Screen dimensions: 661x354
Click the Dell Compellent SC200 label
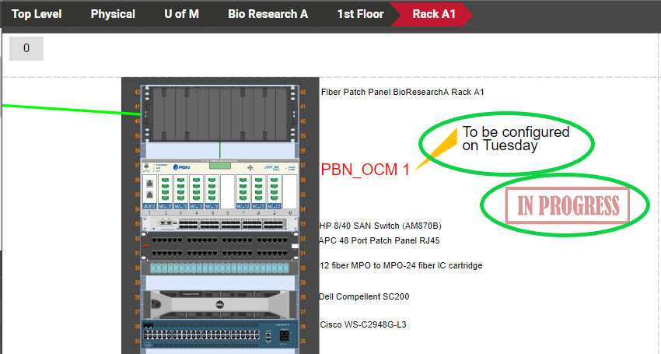(x=364, y=296)
